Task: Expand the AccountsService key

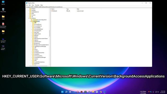Action: [x=32, y=26]
